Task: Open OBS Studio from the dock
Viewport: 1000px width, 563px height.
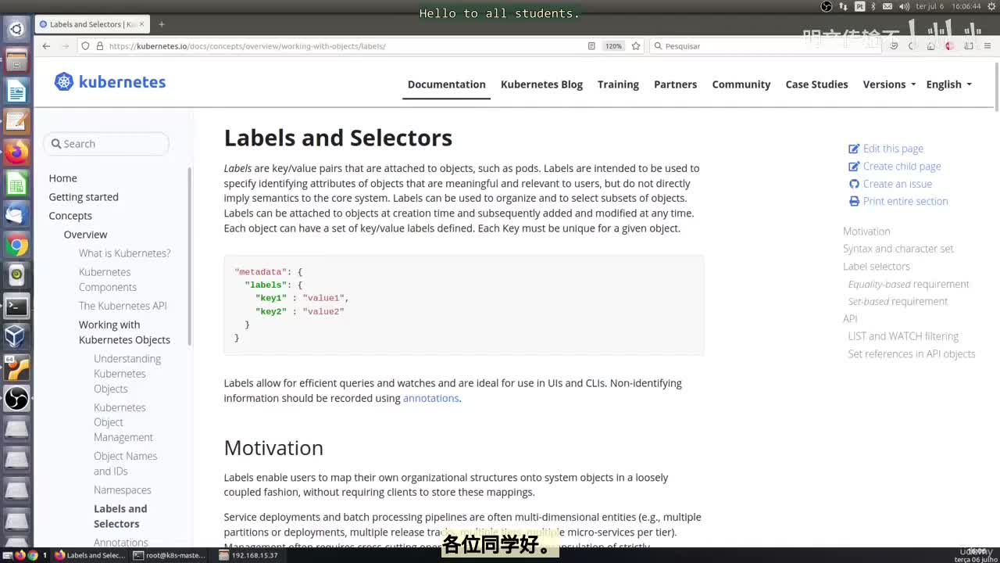Action: pyautogui.click(x=16, y=398)
